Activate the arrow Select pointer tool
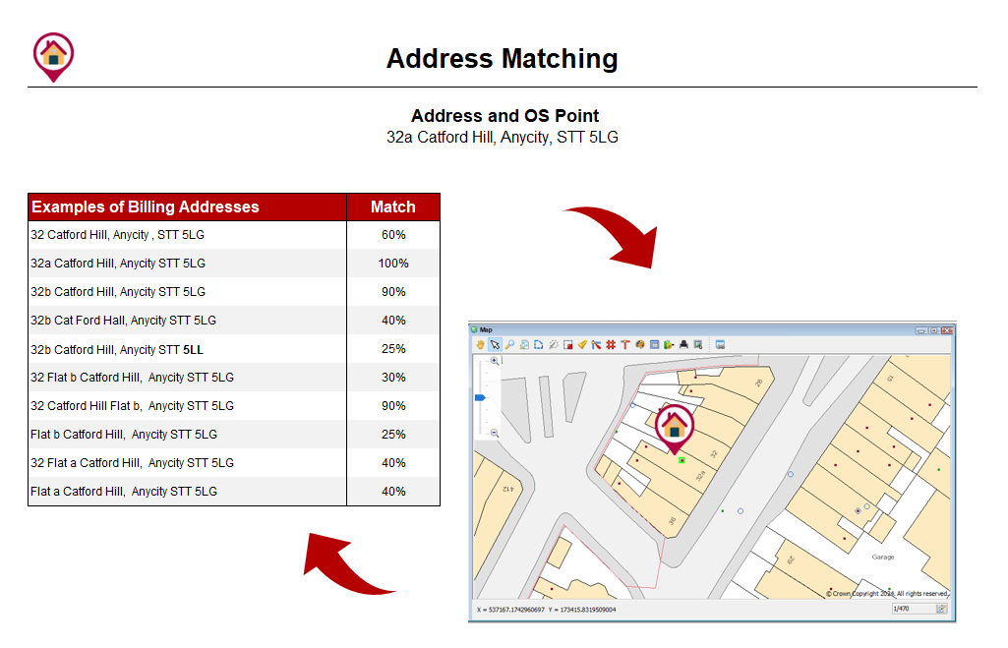1008x648 pixels. pyautogui.click(x=496, y=345)
